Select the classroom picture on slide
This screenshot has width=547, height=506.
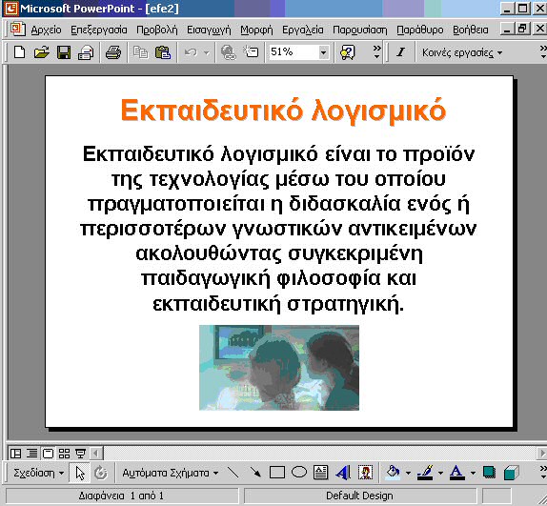coord(278,368)
